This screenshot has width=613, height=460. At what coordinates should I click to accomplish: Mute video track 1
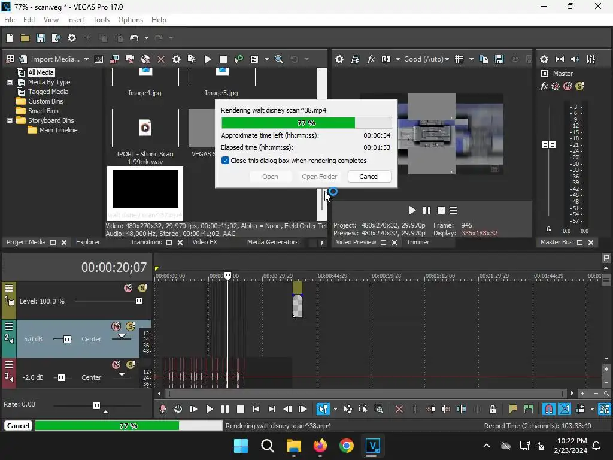128,288
